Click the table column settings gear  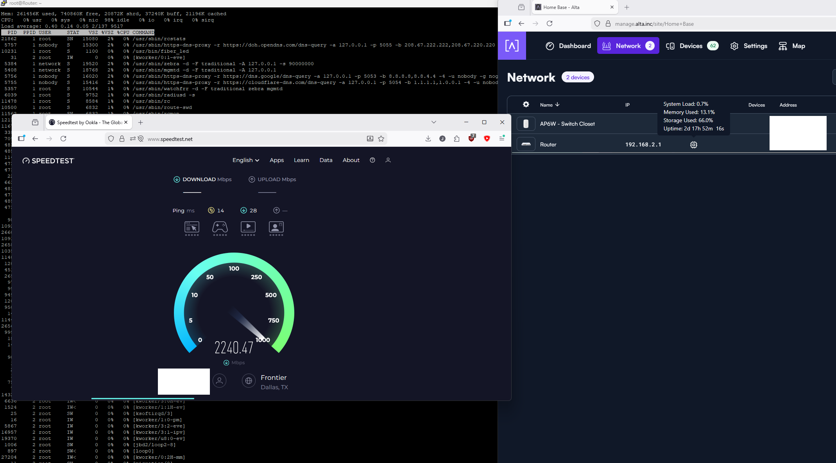click(x=526, y=104)
